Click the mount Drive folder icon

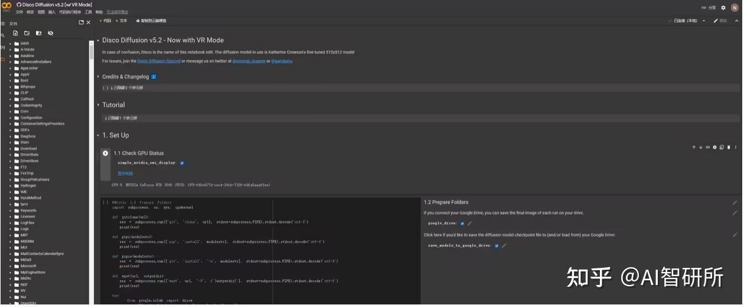[x=38, y=33]
